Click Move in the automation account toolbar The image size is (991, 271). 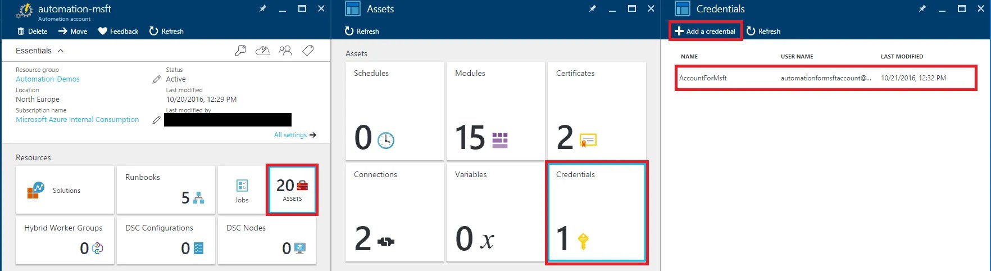click(72, 31)
